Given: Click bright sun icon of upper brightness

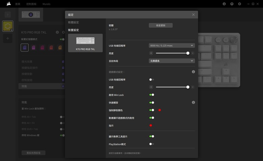Looking at the screenshot, I should click(193, 53).
